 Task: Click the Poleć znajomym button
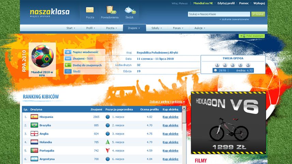(252, 36)
